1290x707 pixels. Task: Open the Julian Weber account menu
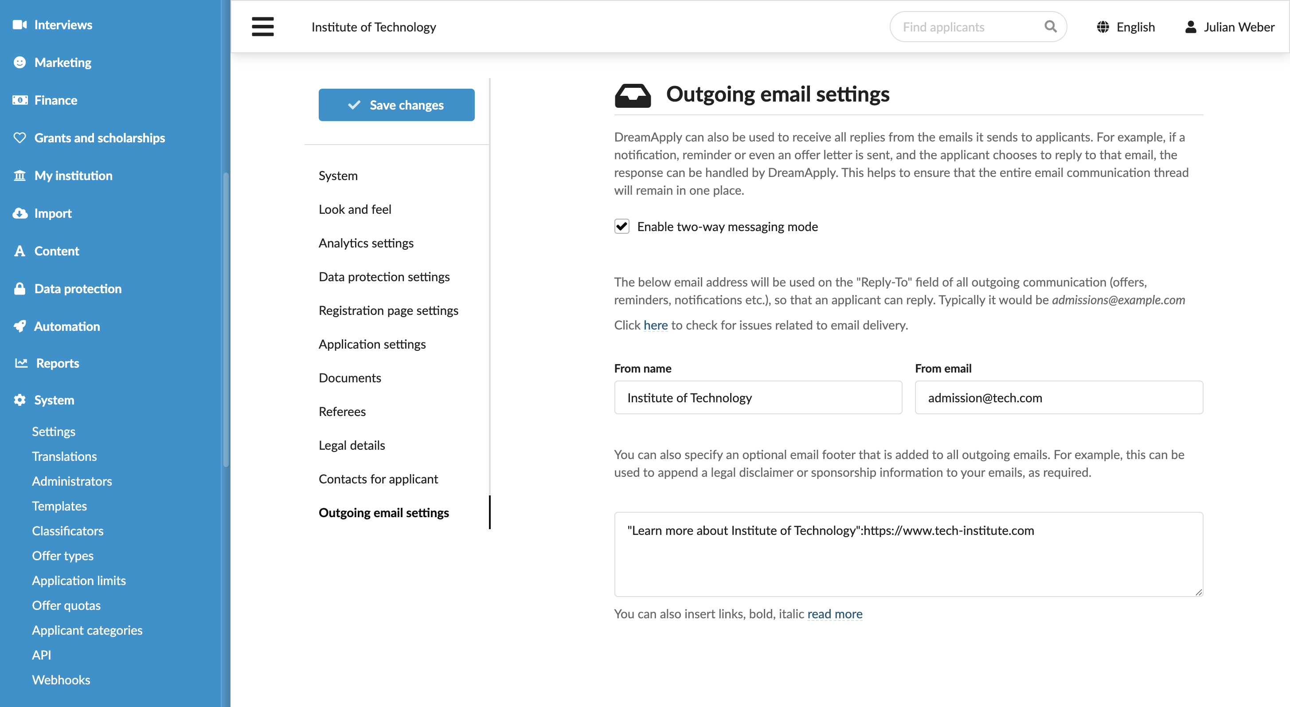point(1229,27)
